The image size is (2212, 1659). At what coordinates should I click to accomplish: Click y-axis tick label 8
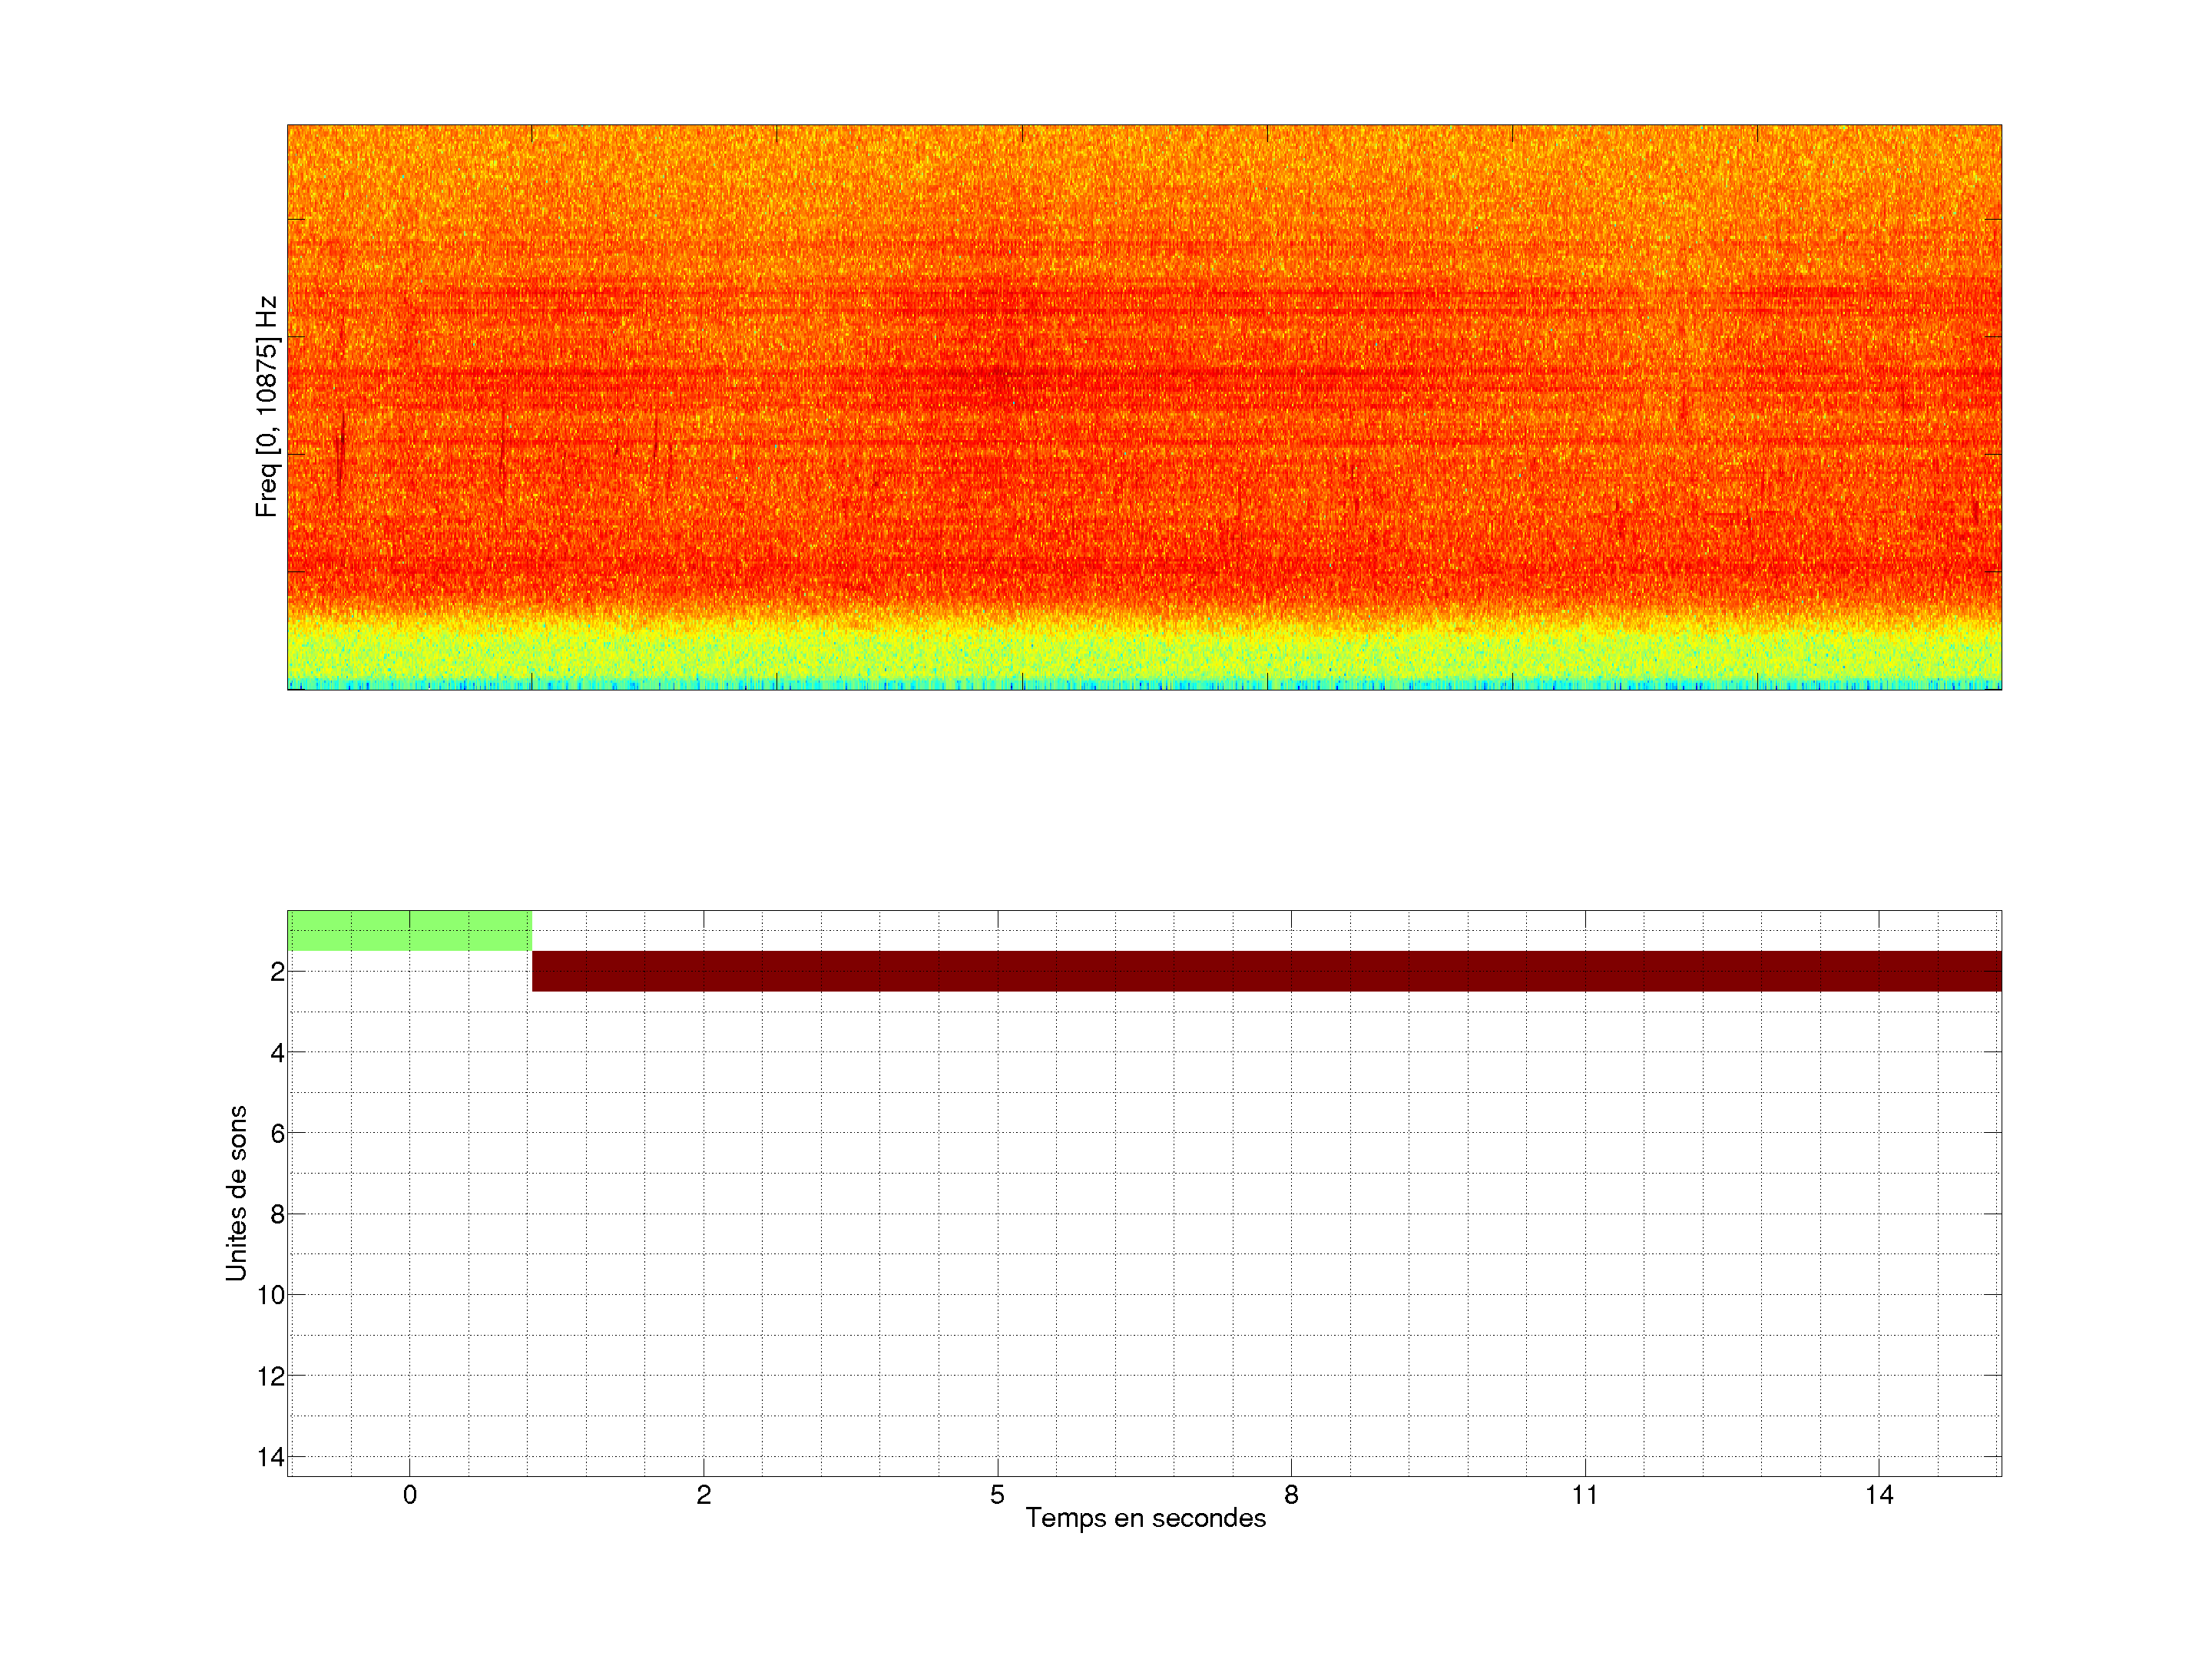tap(277, 1214)
